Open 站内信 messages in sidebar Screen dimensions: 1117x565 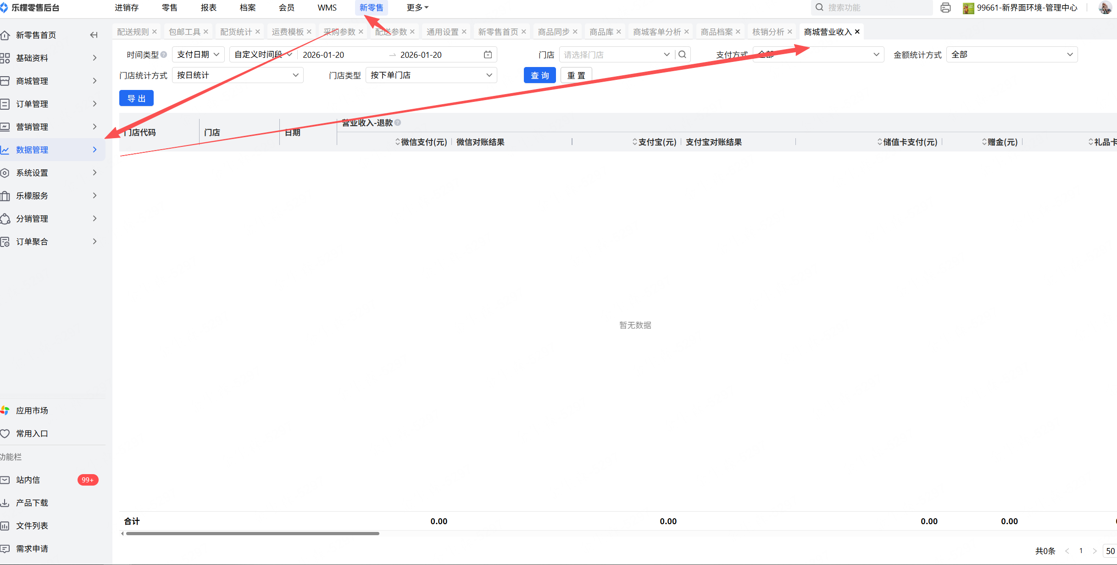(x=28, y=480)
